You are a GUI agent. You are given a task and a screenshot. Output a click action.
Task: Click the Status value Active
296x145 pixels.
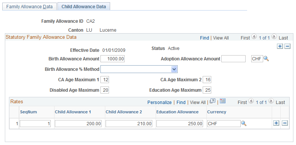(x=174, y=48)
